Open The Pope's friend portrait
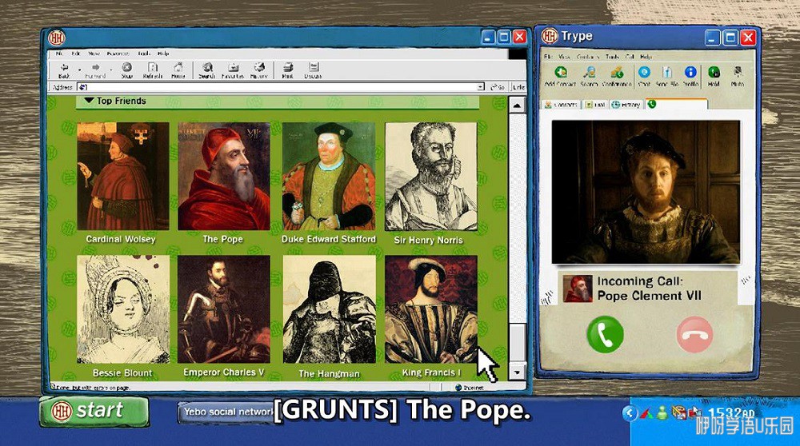Viewport: 800px width, 446px height. (x=224, y=177)
